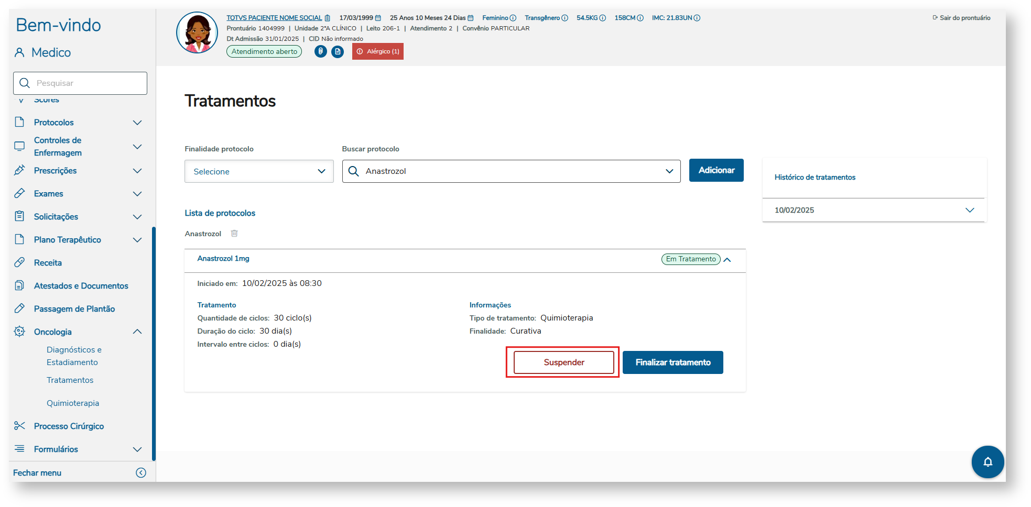This screenshot has height=507, width=1031.
Task: Open Quimioterapia submenu item
Action: click(73, 403)
